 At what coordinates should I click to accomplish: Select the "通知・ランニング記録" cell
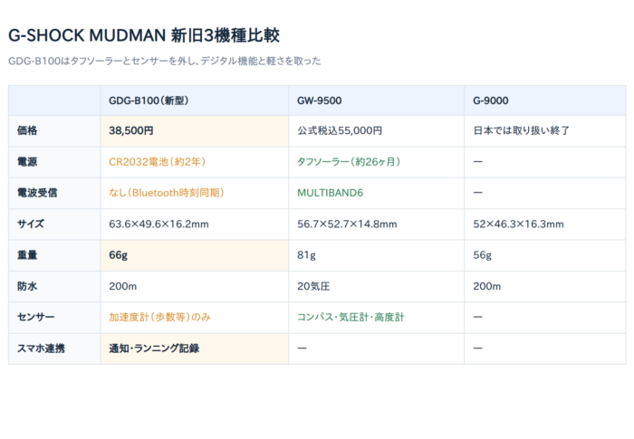(x=195, y=348)
